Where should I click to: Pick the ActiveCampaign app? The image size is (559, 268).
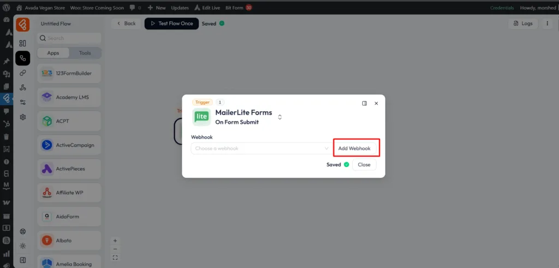pyautogui.click(x=69, y=145)
